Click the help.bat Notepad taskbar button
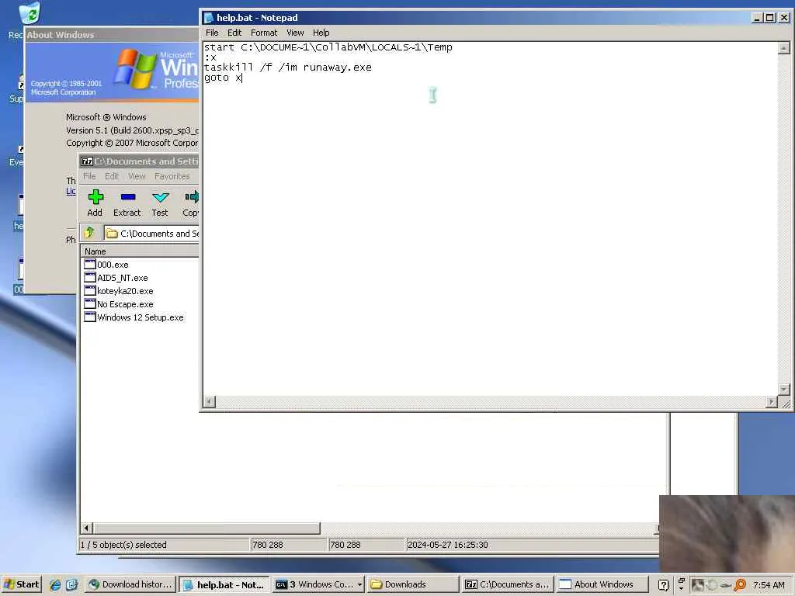 coord(224,584)
